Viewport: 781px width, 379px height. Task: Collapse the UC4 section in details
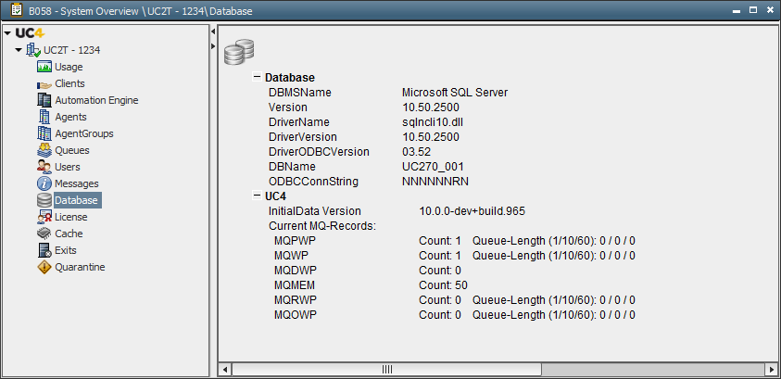(257, 196)
